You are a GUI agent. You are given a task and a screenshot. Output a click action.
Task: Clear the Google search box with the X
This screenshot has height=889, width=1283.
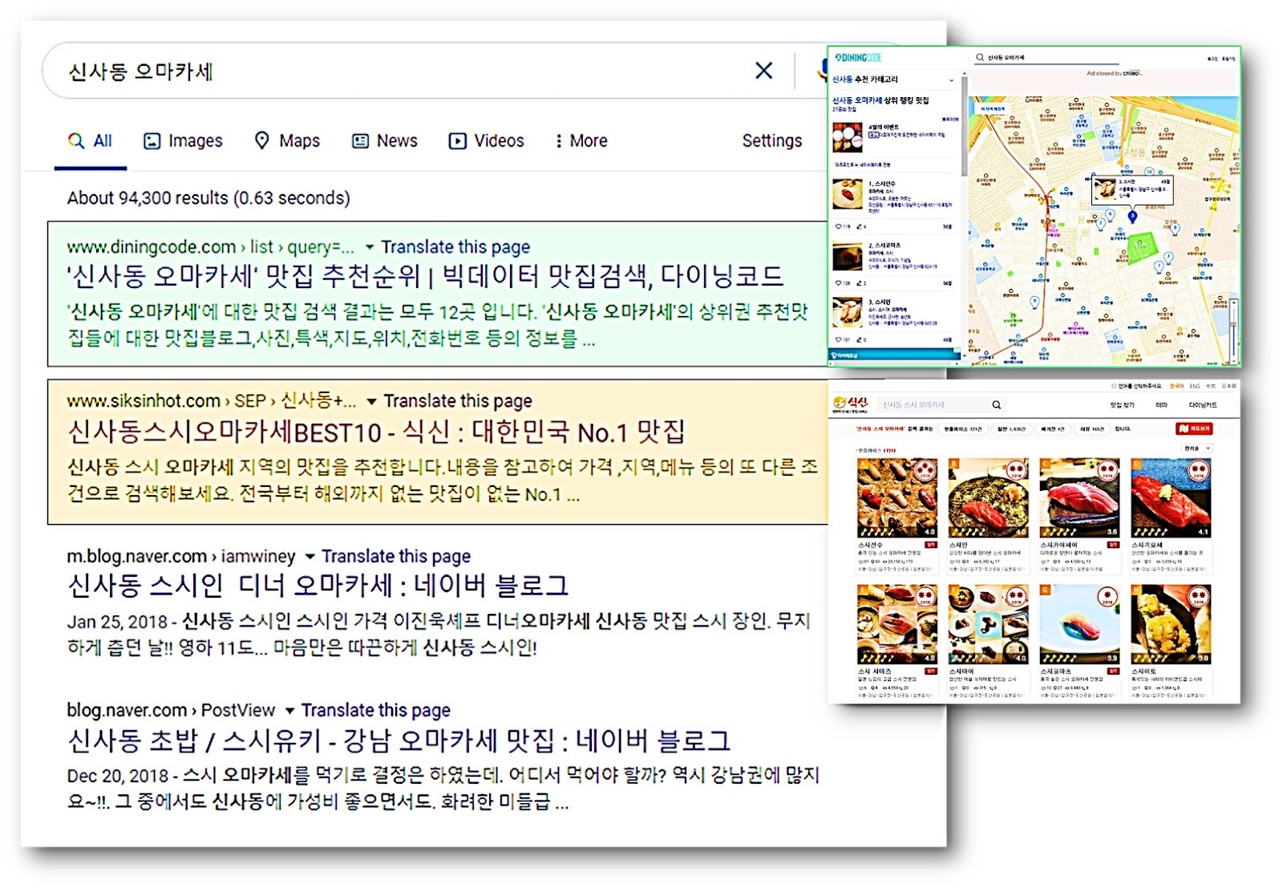tap(763, 71)
